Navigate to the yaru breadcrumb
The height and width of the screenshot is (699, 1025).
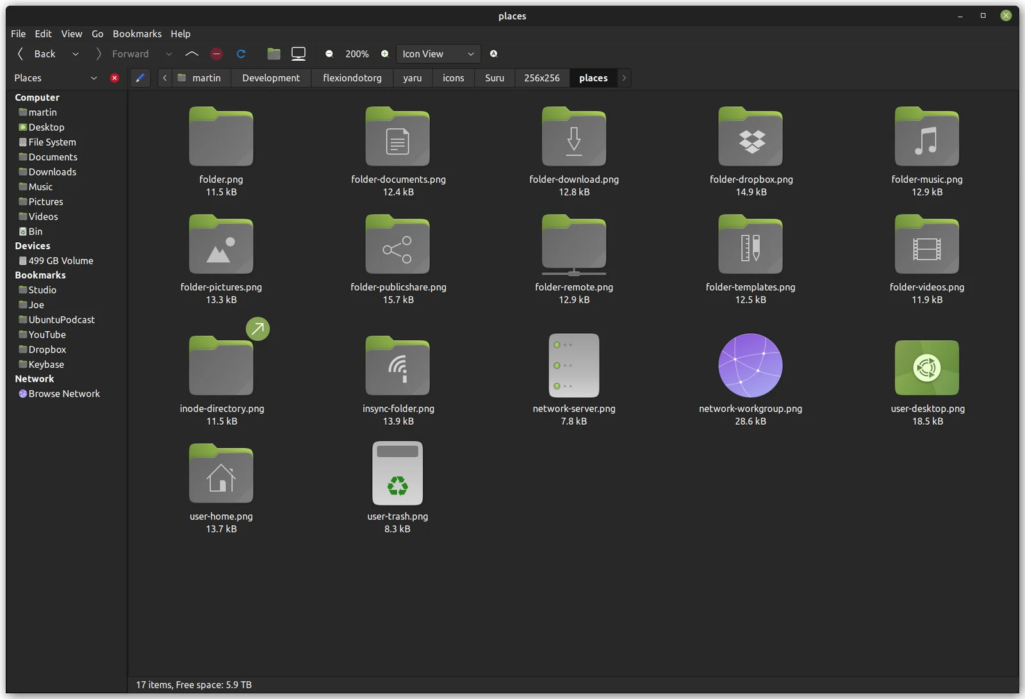413,78
